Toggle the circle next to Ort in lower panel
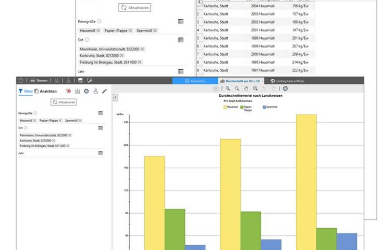The image size is (382, 250). click(x=26, y=128)
